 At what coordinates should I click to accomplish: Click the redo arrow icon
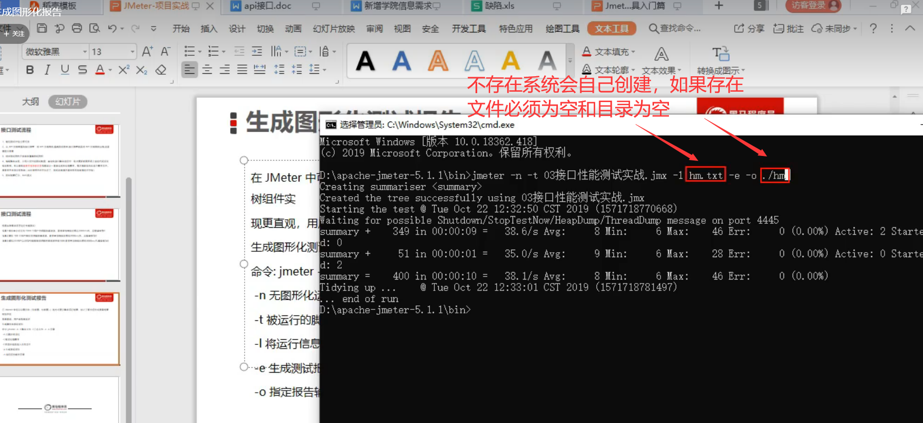click(135, 28)
